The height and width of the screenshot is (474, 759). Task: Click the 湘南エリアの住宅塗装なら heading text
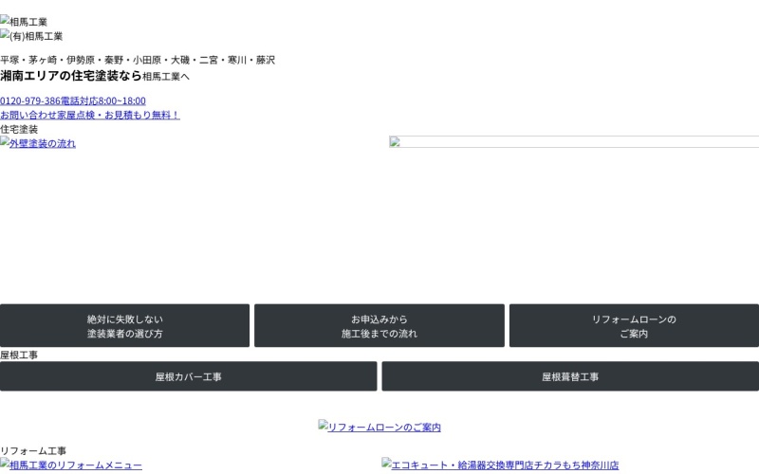pos(70,76)
